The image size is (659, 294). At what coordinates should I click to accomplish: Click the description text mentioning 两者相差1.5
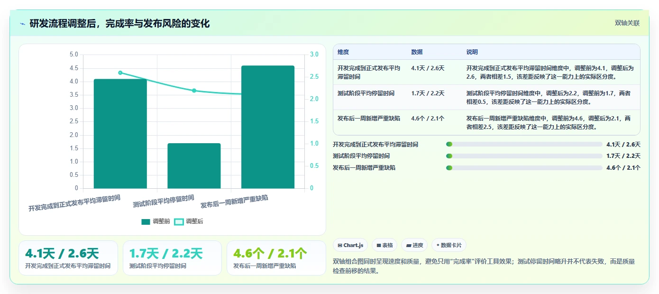click(550, 72)
